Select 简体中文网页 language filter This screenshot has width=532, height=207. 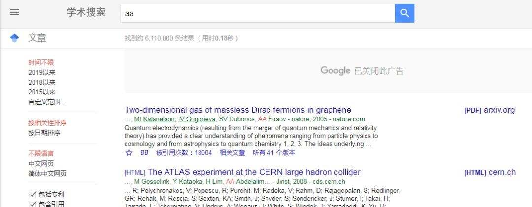point(47,174)
